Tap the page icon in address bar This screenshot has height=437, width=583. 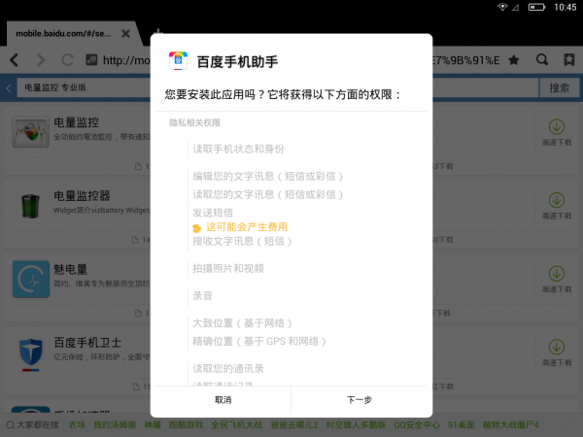[91, 60]
